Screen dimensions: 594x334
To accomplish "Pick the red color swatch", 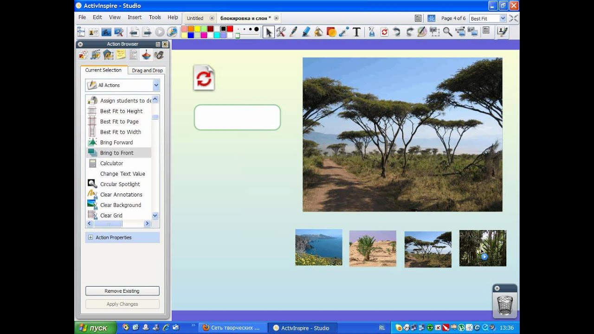I will [230, 29].
